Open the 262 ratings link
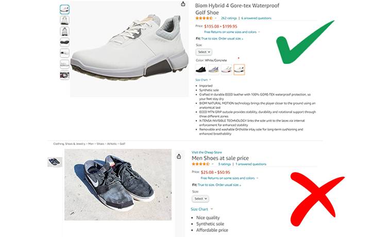This screenshot has height=237, width=371. point(229,18)
